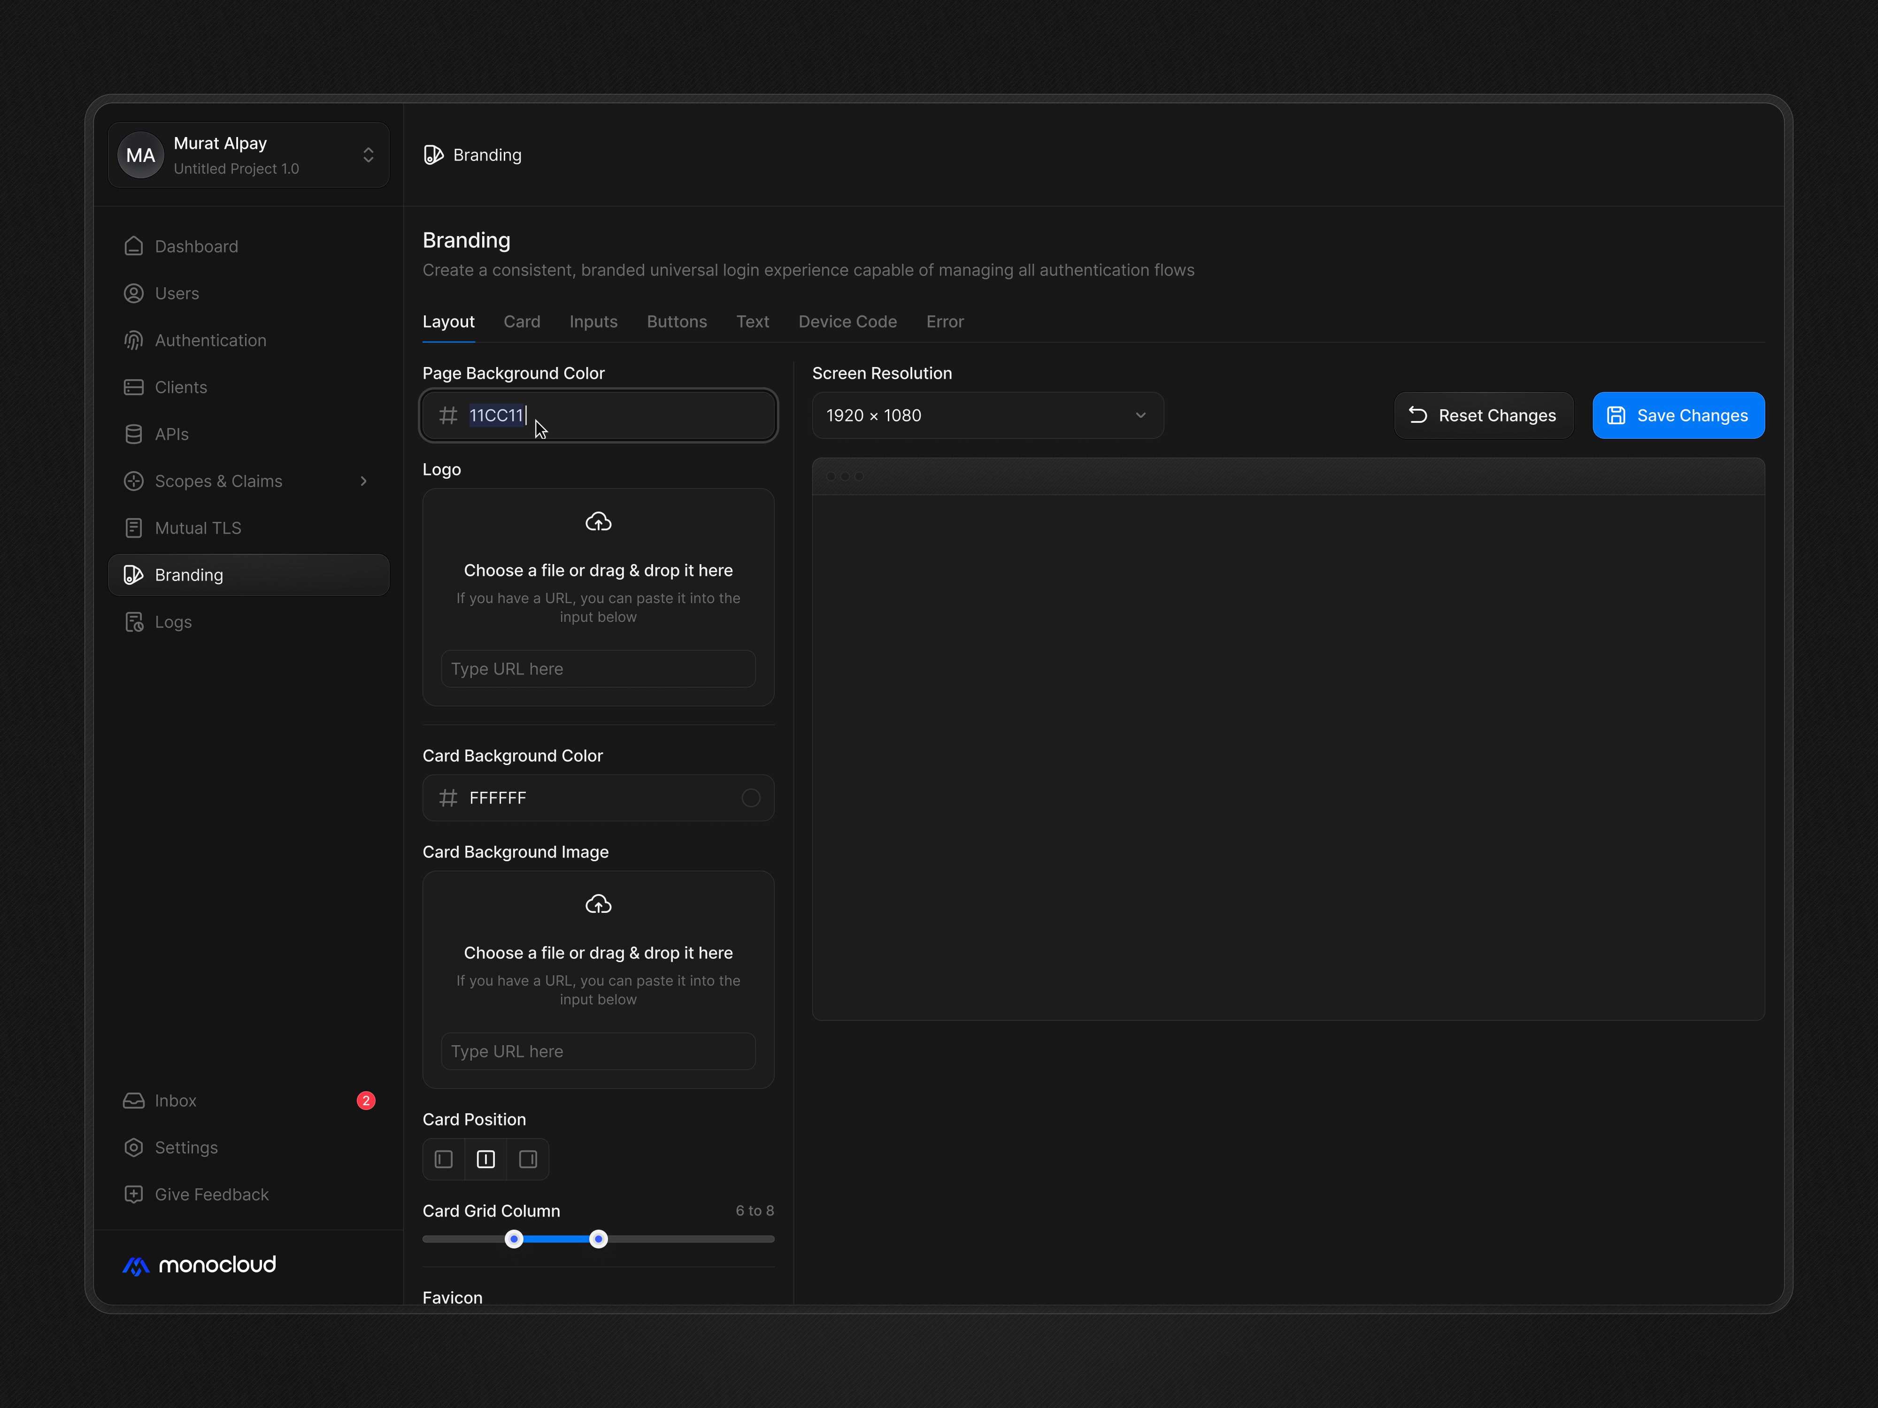Expand the Scopes & Claims chevron
Screen dimensions: 1878x1408
click(x=363, y=481)
